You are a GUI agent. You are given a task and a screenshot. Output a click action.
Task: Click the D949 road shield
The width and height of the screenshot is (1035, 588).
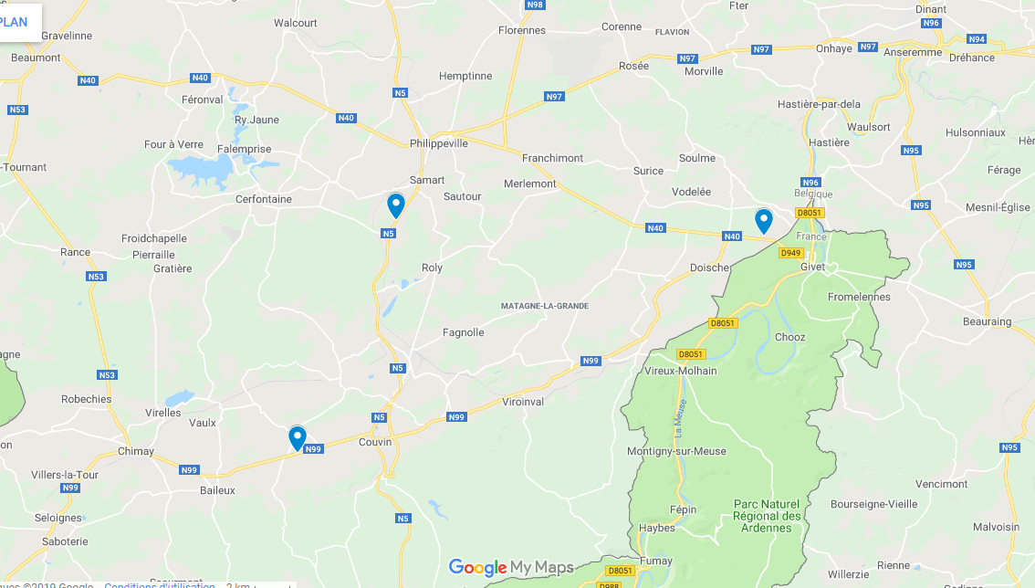coord(790,253)
